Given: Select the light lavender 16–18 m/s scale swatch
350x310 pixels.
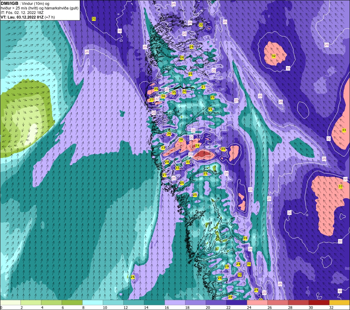Looking at the screenshot, I should [175, 302].
